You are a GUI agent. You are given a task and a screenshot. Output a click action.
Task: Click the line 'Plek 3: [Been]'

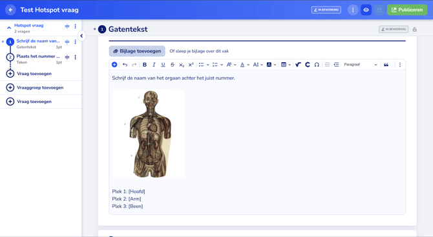tap(127, 207)
